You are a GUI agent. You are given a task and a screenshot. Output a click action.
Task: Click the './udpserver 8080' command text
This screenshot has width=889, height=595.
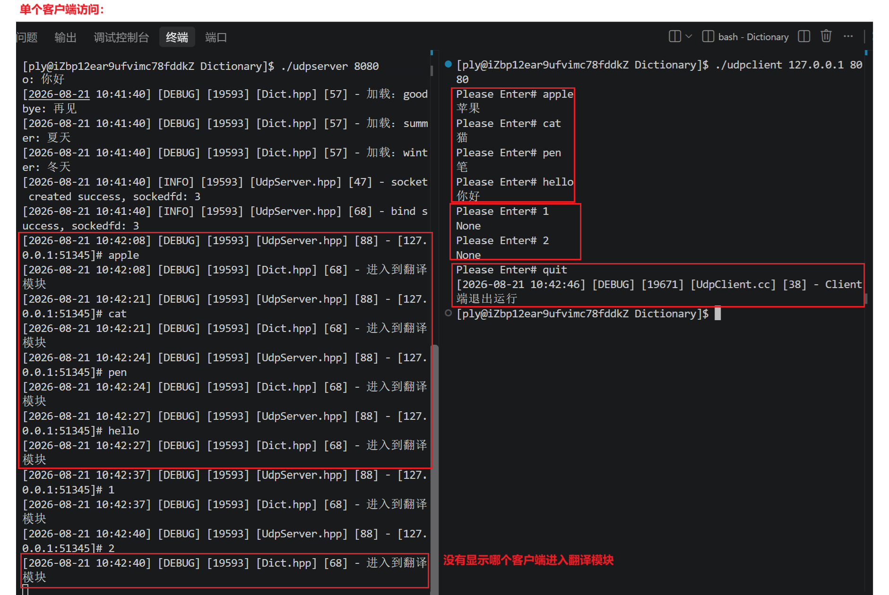[x=330, y=66]
